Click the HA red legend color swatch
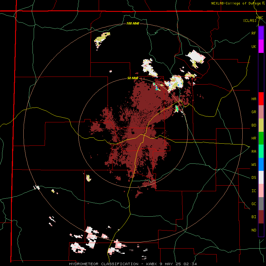 pyautogui.click(x=261, y=99)
